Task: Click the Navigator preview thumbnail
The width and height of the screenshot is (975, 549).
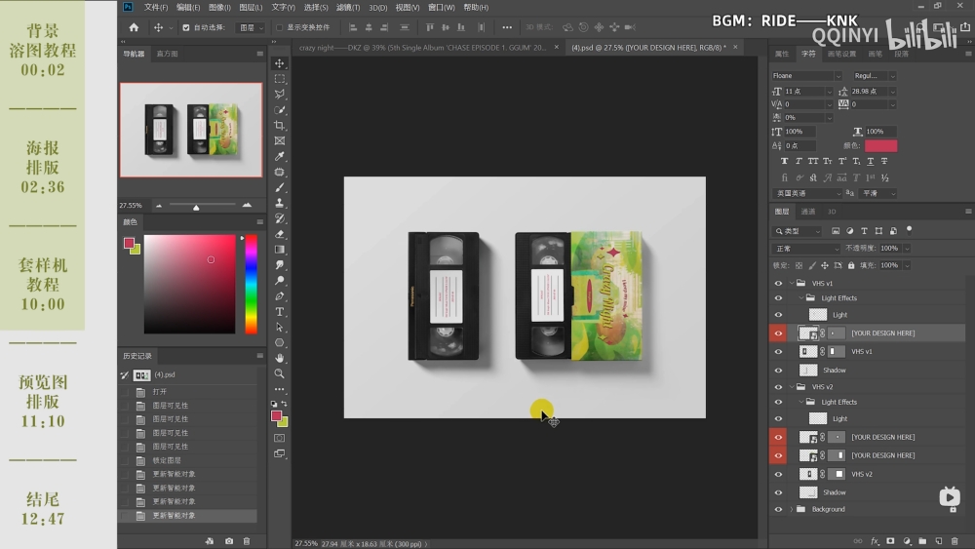Action: 191,130
